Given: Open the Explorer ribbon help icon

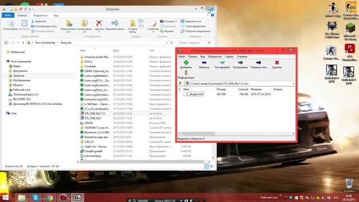Looking at the screenshot, I should (x=213, y=15).
